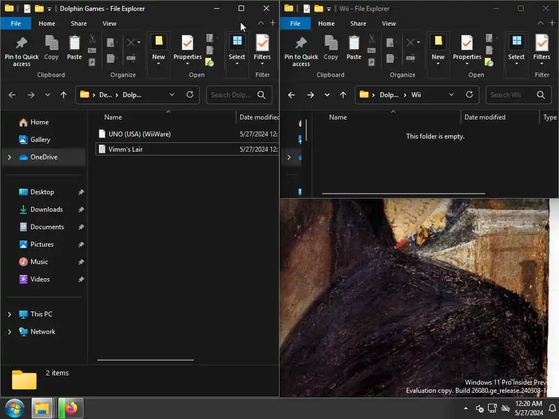Go forward in Wii window
Image resolution: width=559 pixels, height=419 pixels.
[311, 95]
